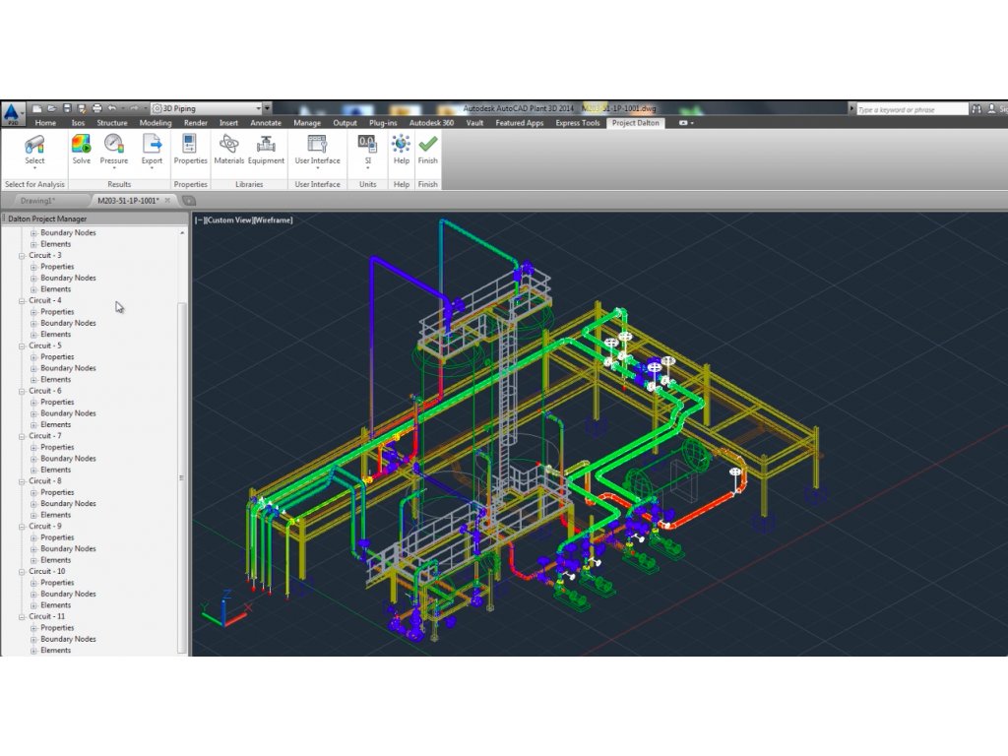The image size is (1008, 756).
Task: Click the Select for Analysis panel title
Action: pos(34,184)
